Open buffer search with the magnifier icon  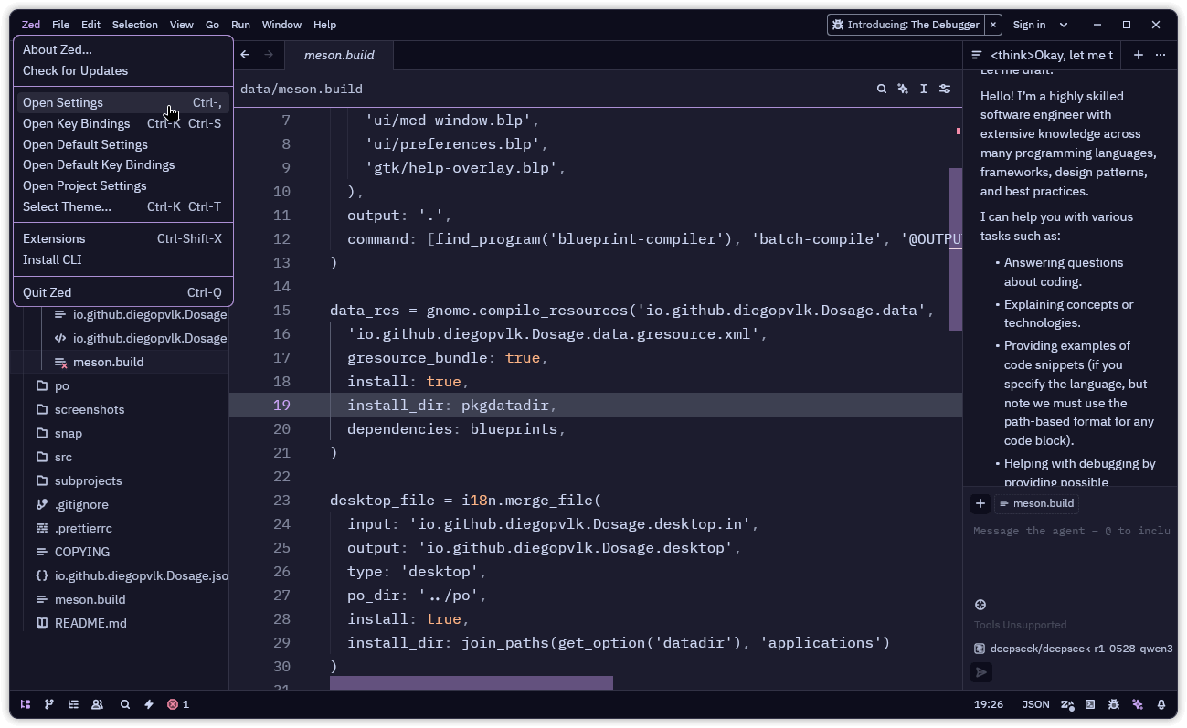click(x=880, y=89)
